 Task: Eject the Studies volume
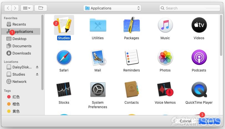(x=37, y=74)
